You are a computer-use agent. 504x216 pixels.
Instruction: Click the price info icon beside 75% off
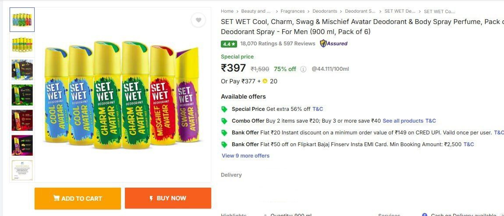point(303,69)
